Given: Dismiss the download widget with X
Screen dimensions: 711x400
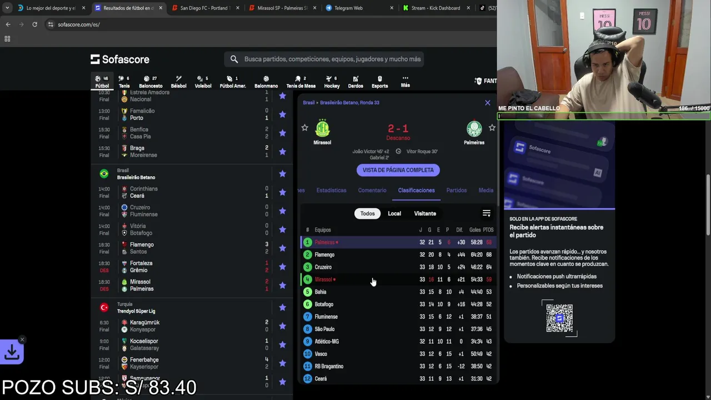Looking at the screenshot, I should click(22, 339).
